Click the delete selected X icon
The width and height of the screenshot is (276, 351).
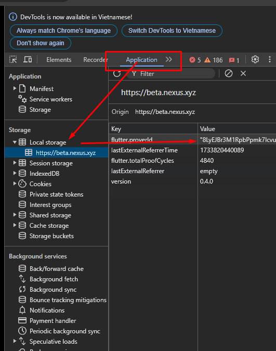pos(243,73)
